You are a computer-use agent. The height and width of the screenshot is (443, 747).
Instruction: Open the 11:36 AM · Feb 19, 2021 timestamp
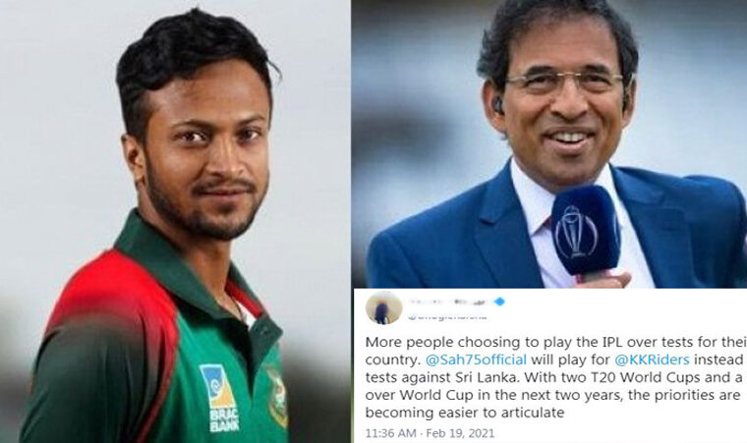[x=430, y=433]
